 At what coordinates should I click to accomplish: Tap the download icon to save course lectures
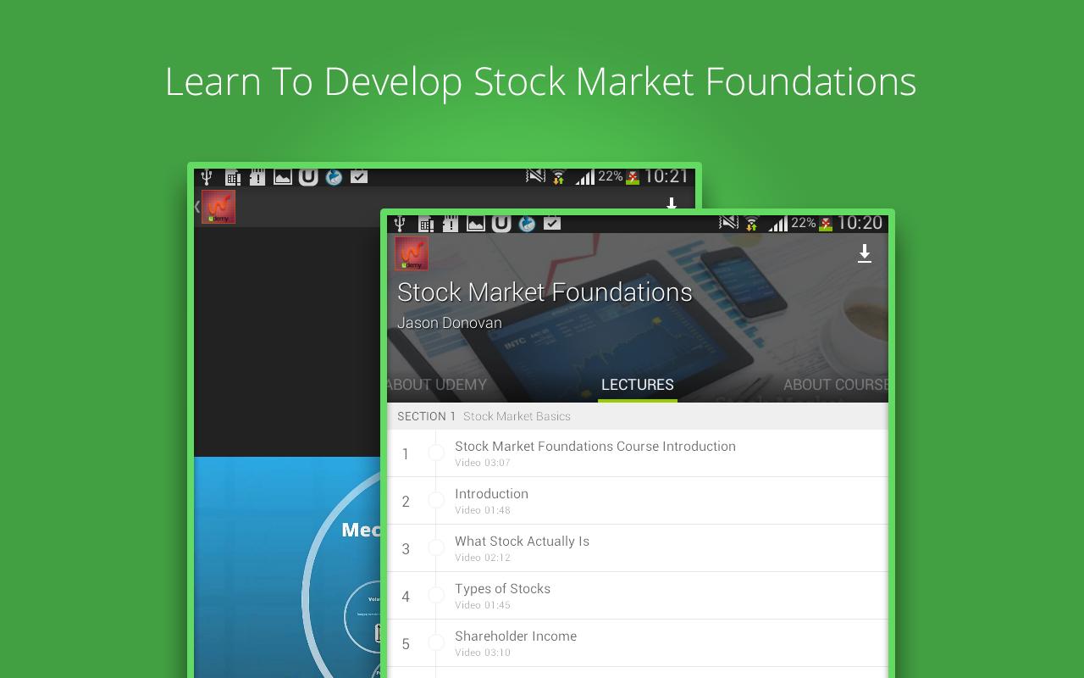(865, 253)
